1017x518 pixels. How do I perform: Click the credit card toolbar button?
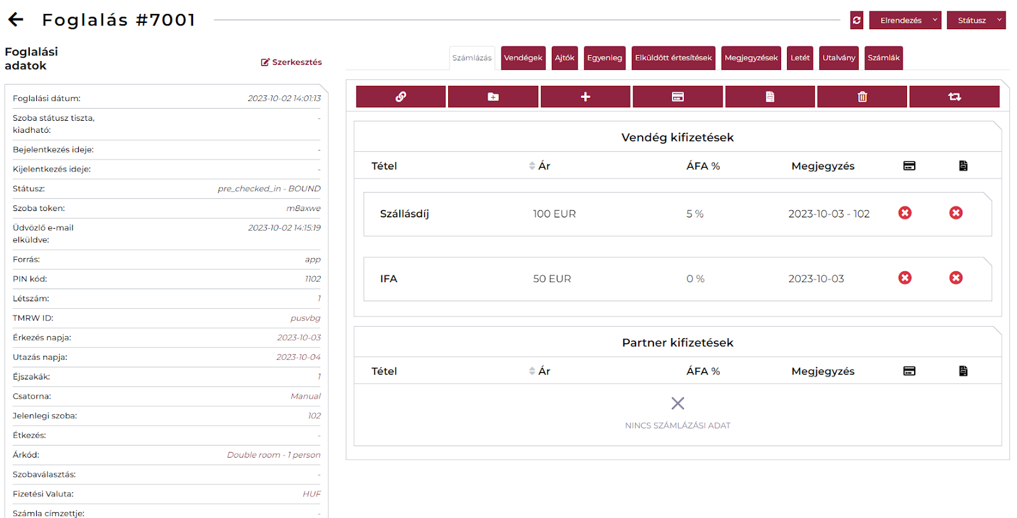[x=678, y=97]
